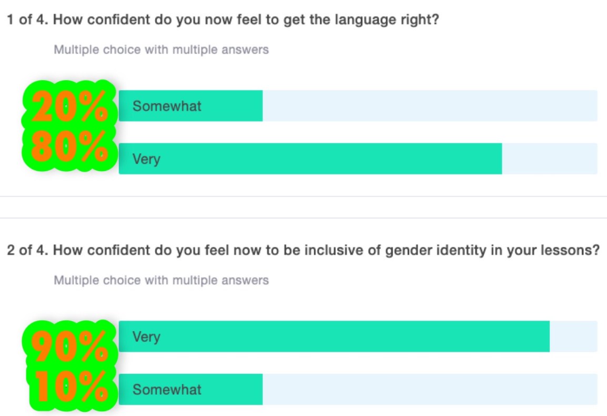Click question 2 heading about gender identity
The width and height of the screenshot is (607, 416).
pos(303,250)
